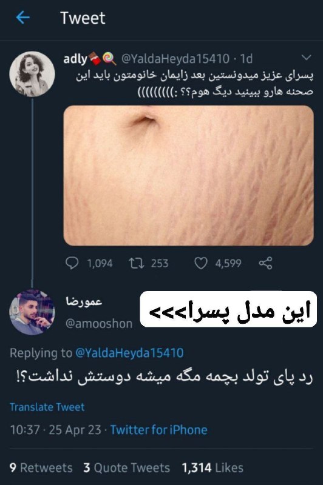Open the @amooshon handle profile
323x485 pixels.
99,324
